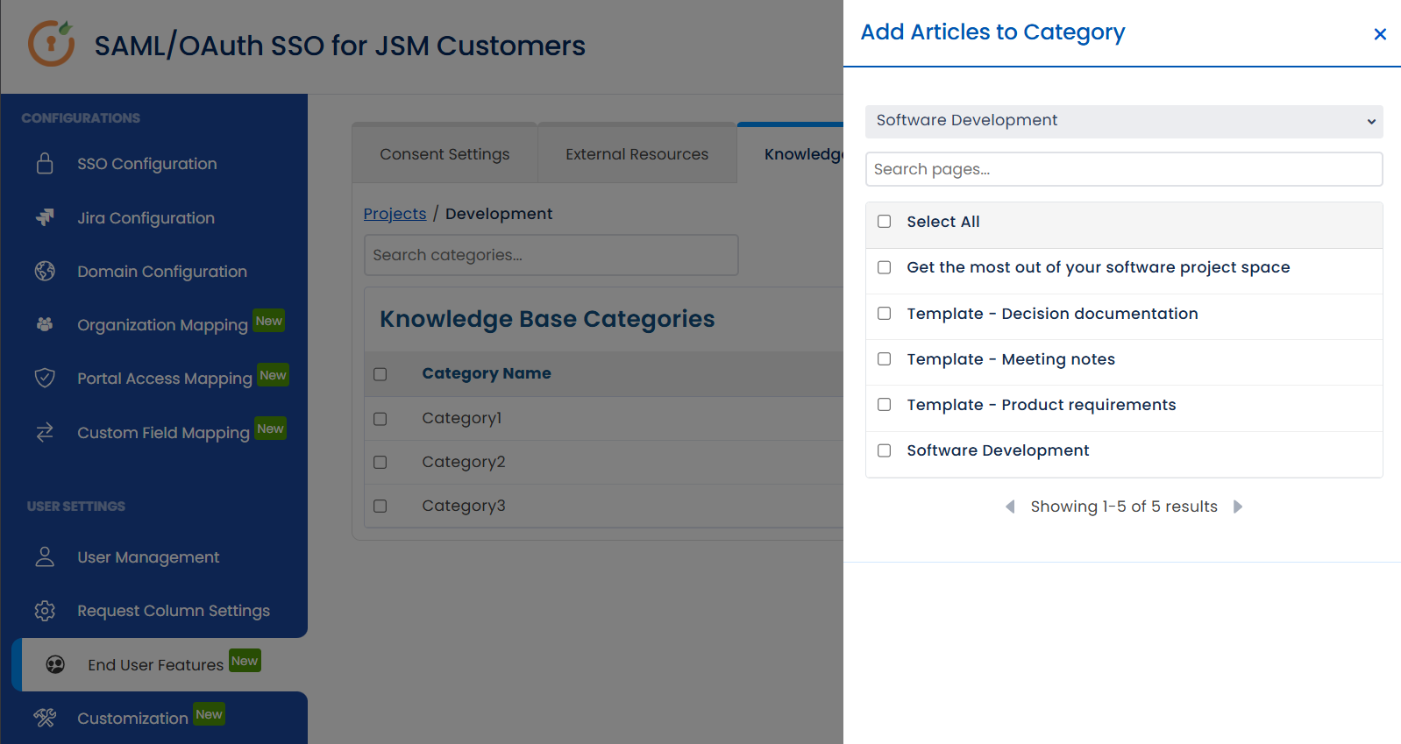This screenshot has height=744, width=1401.
Task: Check Template - Meeting notes checkbox
Action: pos(885,359)
